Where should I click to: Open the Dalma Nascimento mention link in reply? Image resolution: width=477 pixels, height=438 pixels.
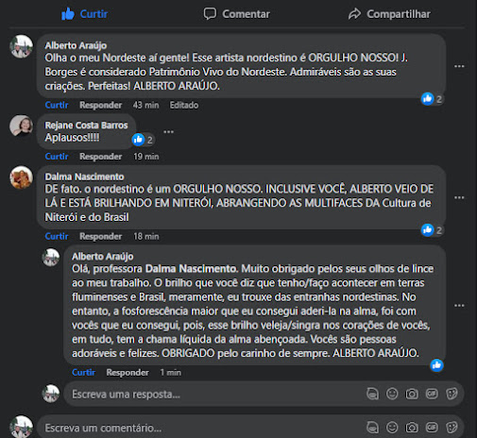pyautogui.click(x=191, y=269)
